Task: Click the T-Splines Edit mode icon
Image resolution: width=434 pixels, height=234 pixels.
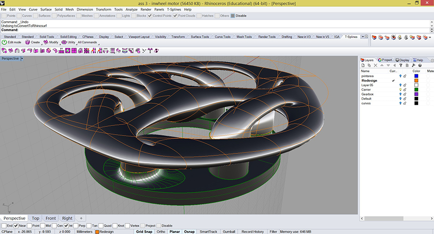Action: (5, 42)
